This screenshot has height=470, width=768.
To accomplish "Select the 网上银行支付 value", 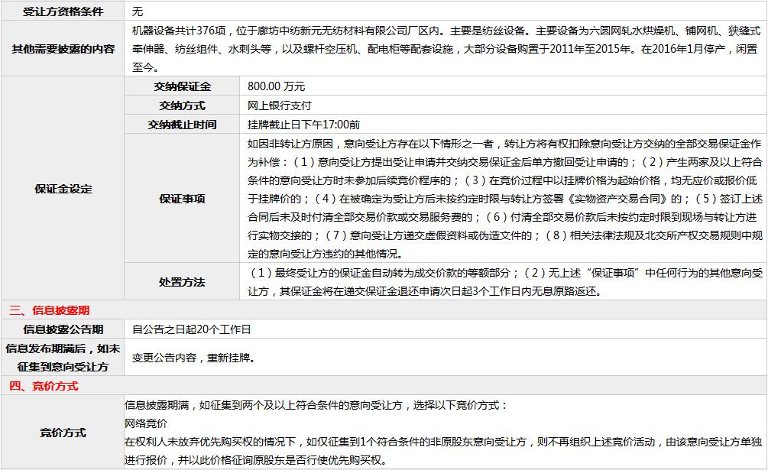I will tap(280, 105).
